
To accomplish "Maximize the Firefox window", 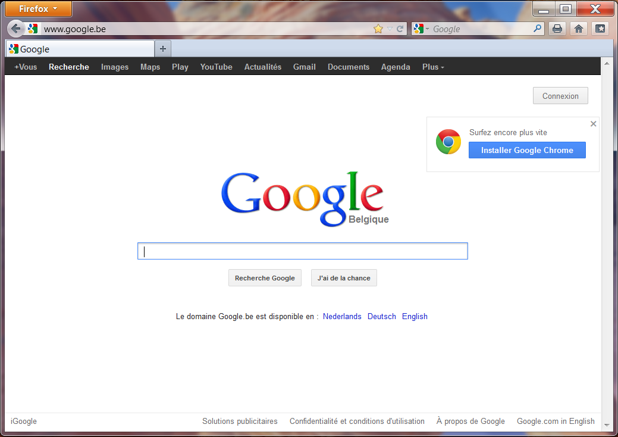I will point(566,9).
